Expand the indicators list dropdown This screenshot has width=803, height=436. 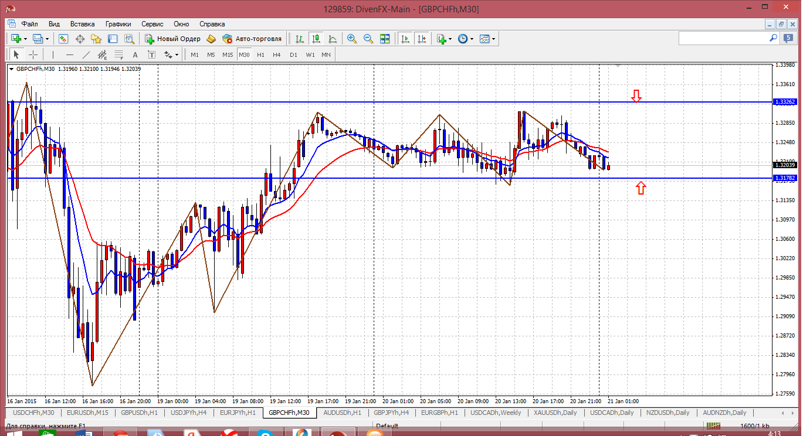click(x=450, y=39)
